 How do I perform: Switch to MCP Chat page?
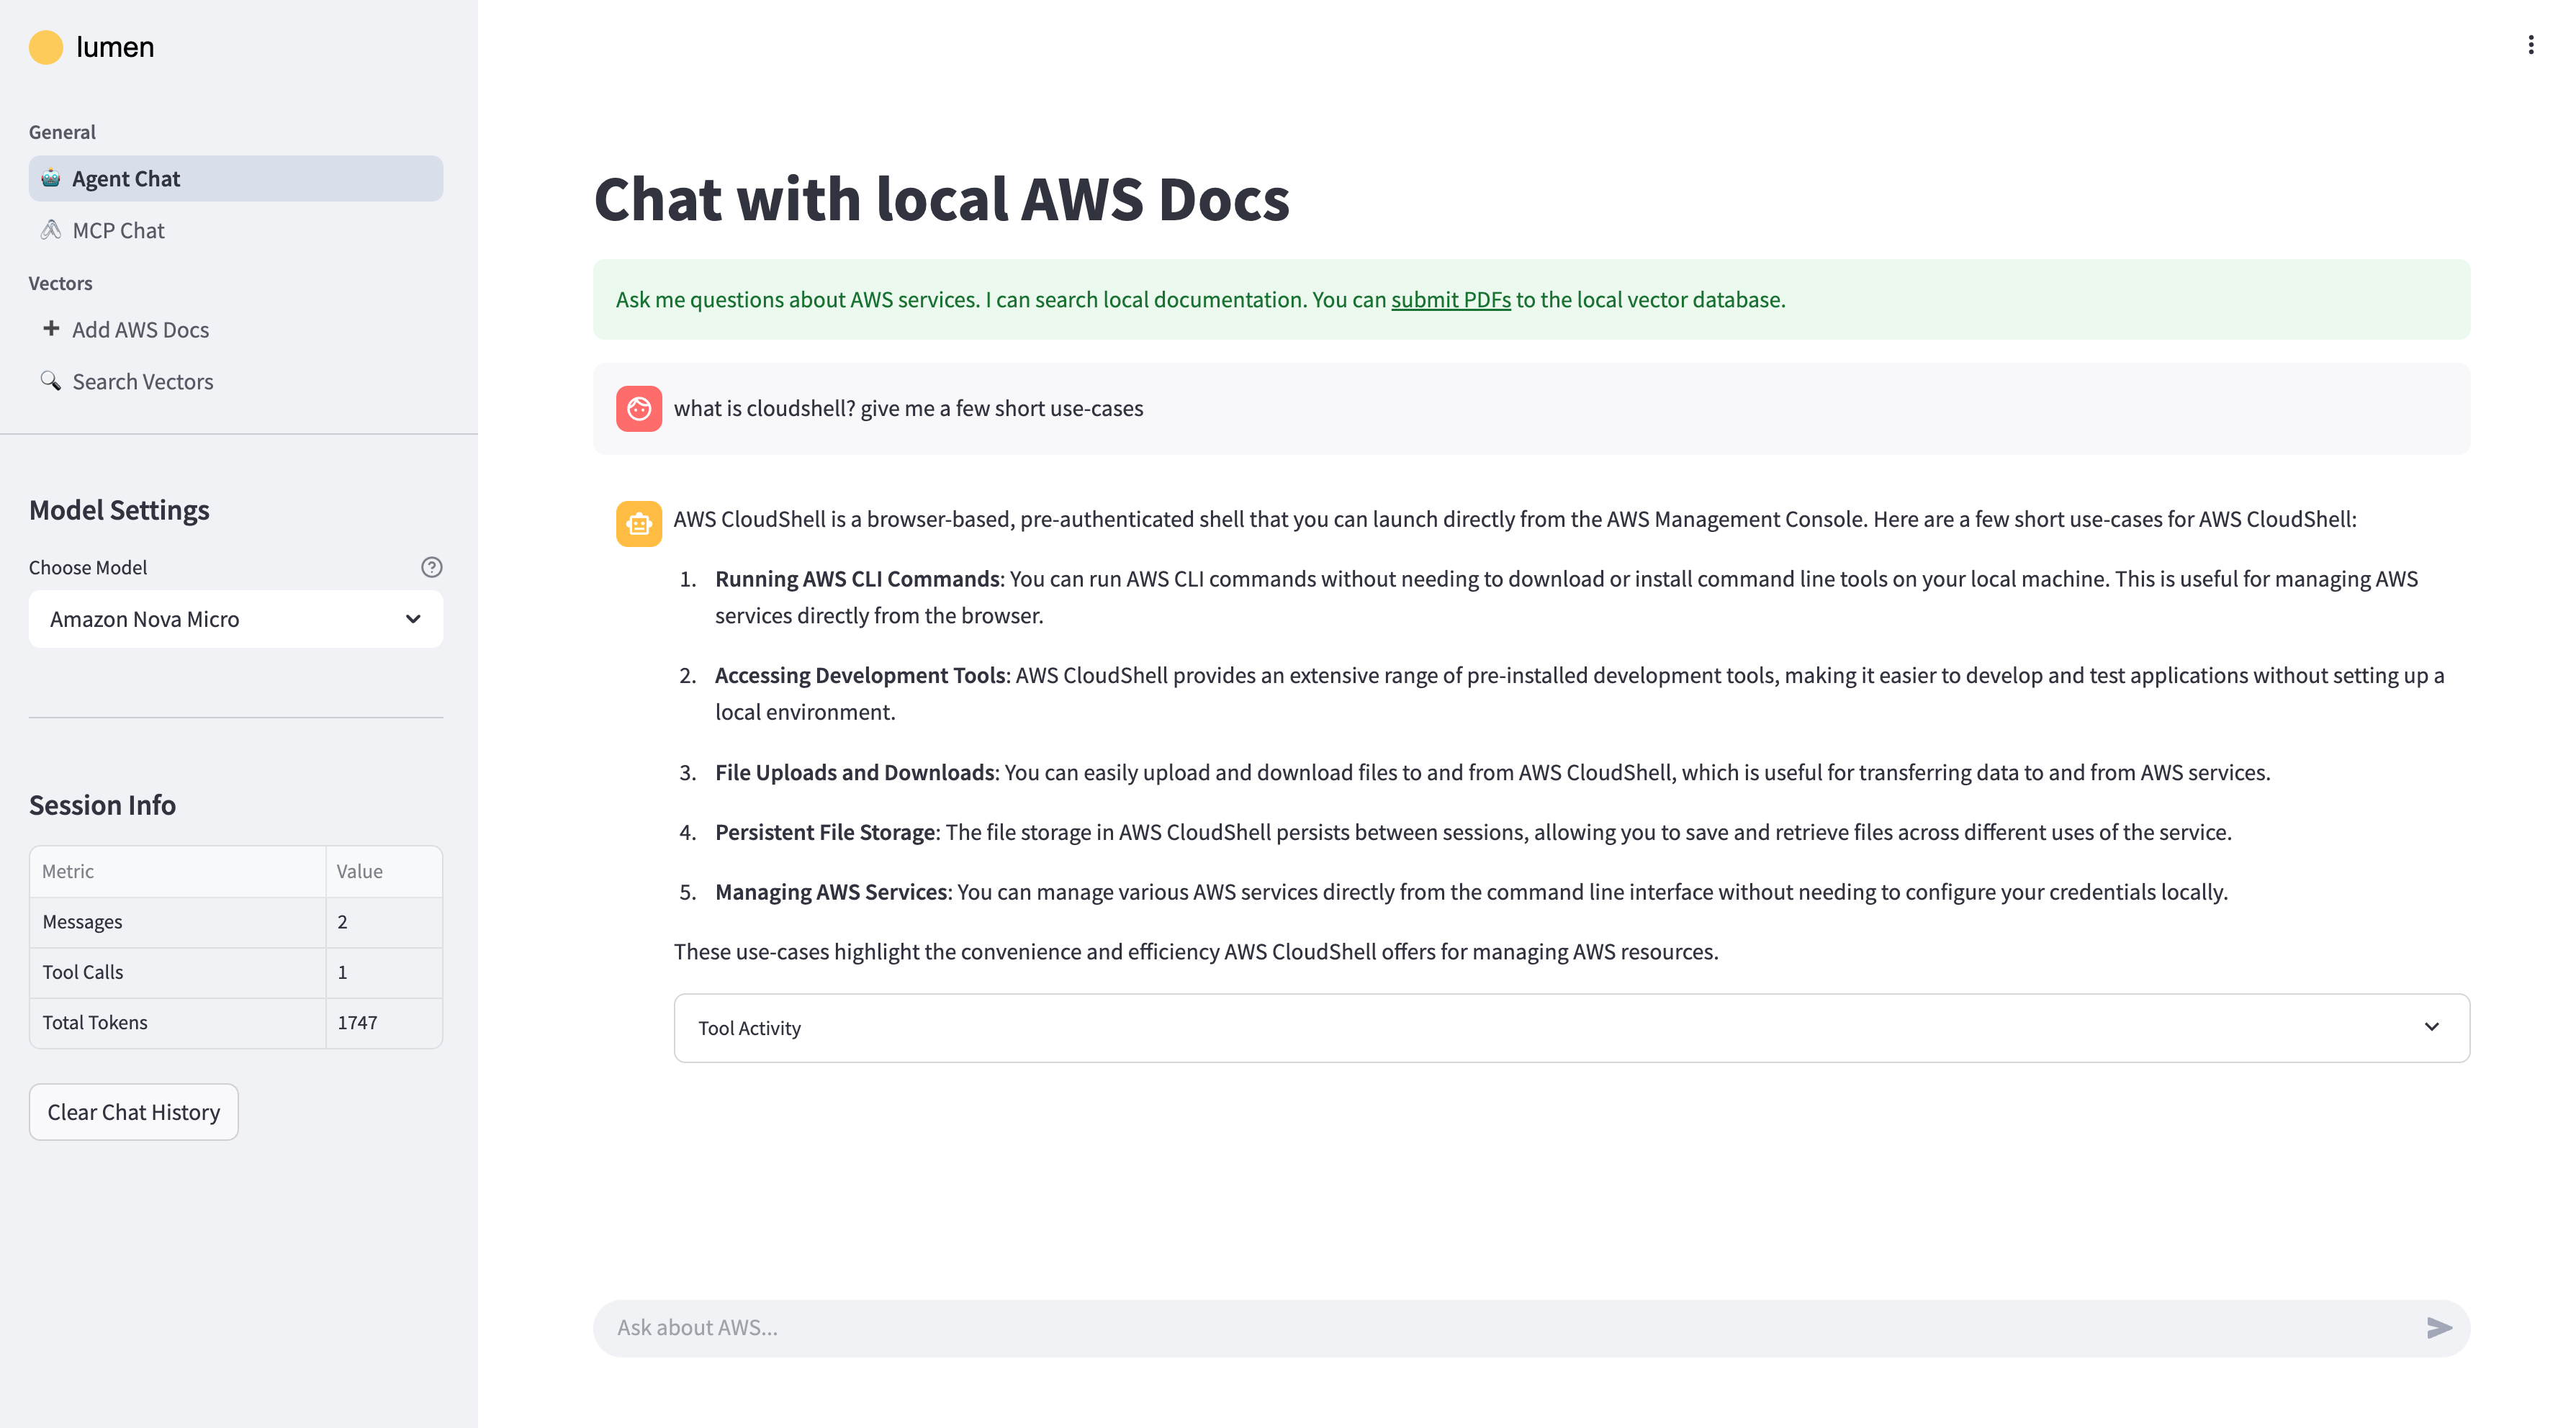click(x=236, y=230)
